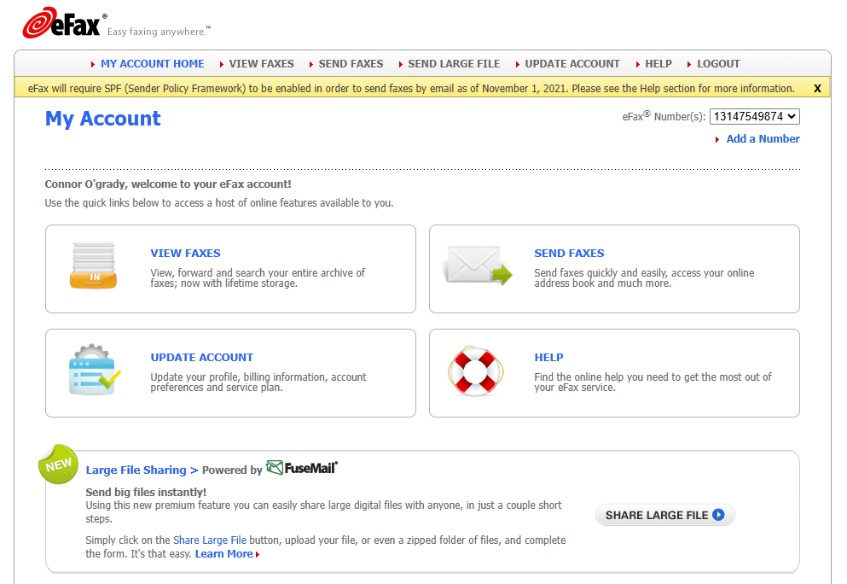Click Logout in the navigation bar

[x=718, y=64]
